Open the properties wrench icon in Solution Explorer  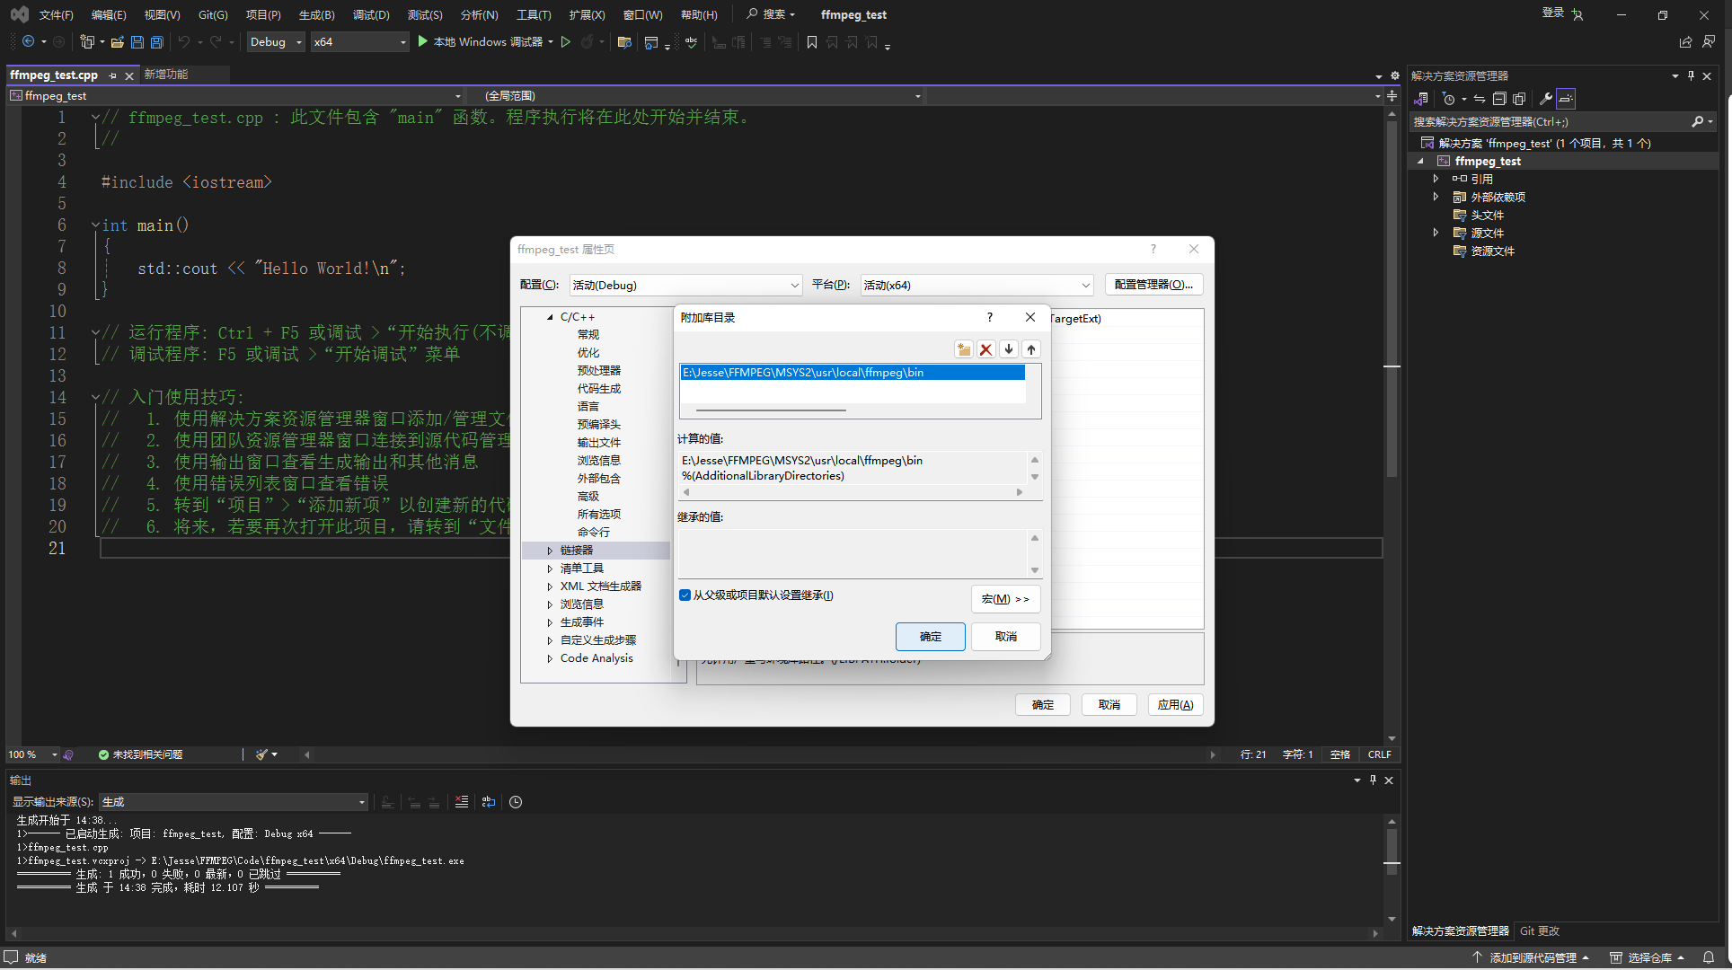(x=1545, y=99)
